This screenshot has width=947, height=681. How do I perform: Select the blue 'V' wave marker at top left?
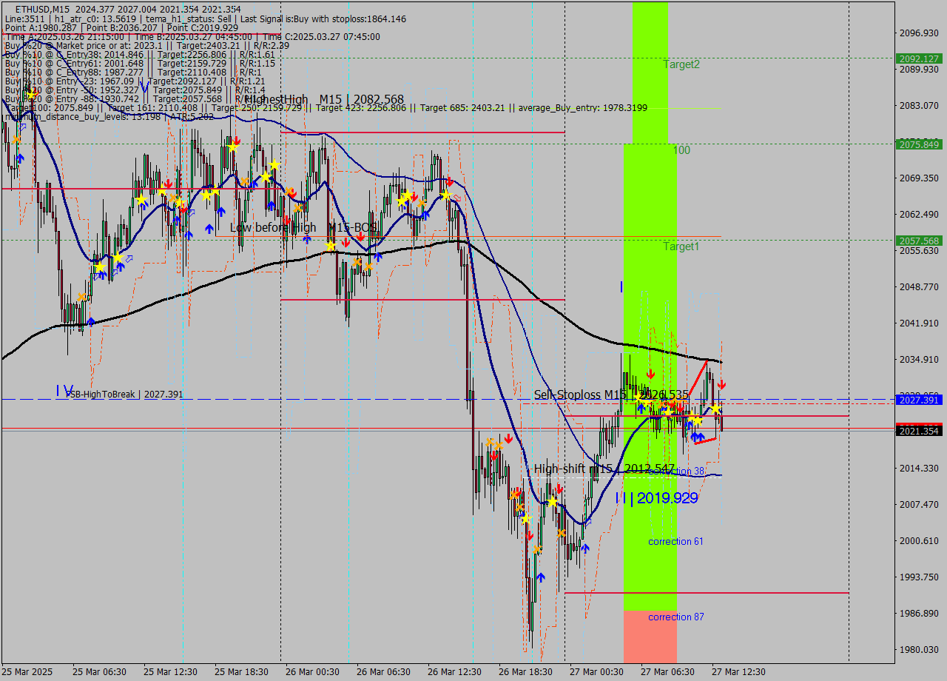point(145,88)
